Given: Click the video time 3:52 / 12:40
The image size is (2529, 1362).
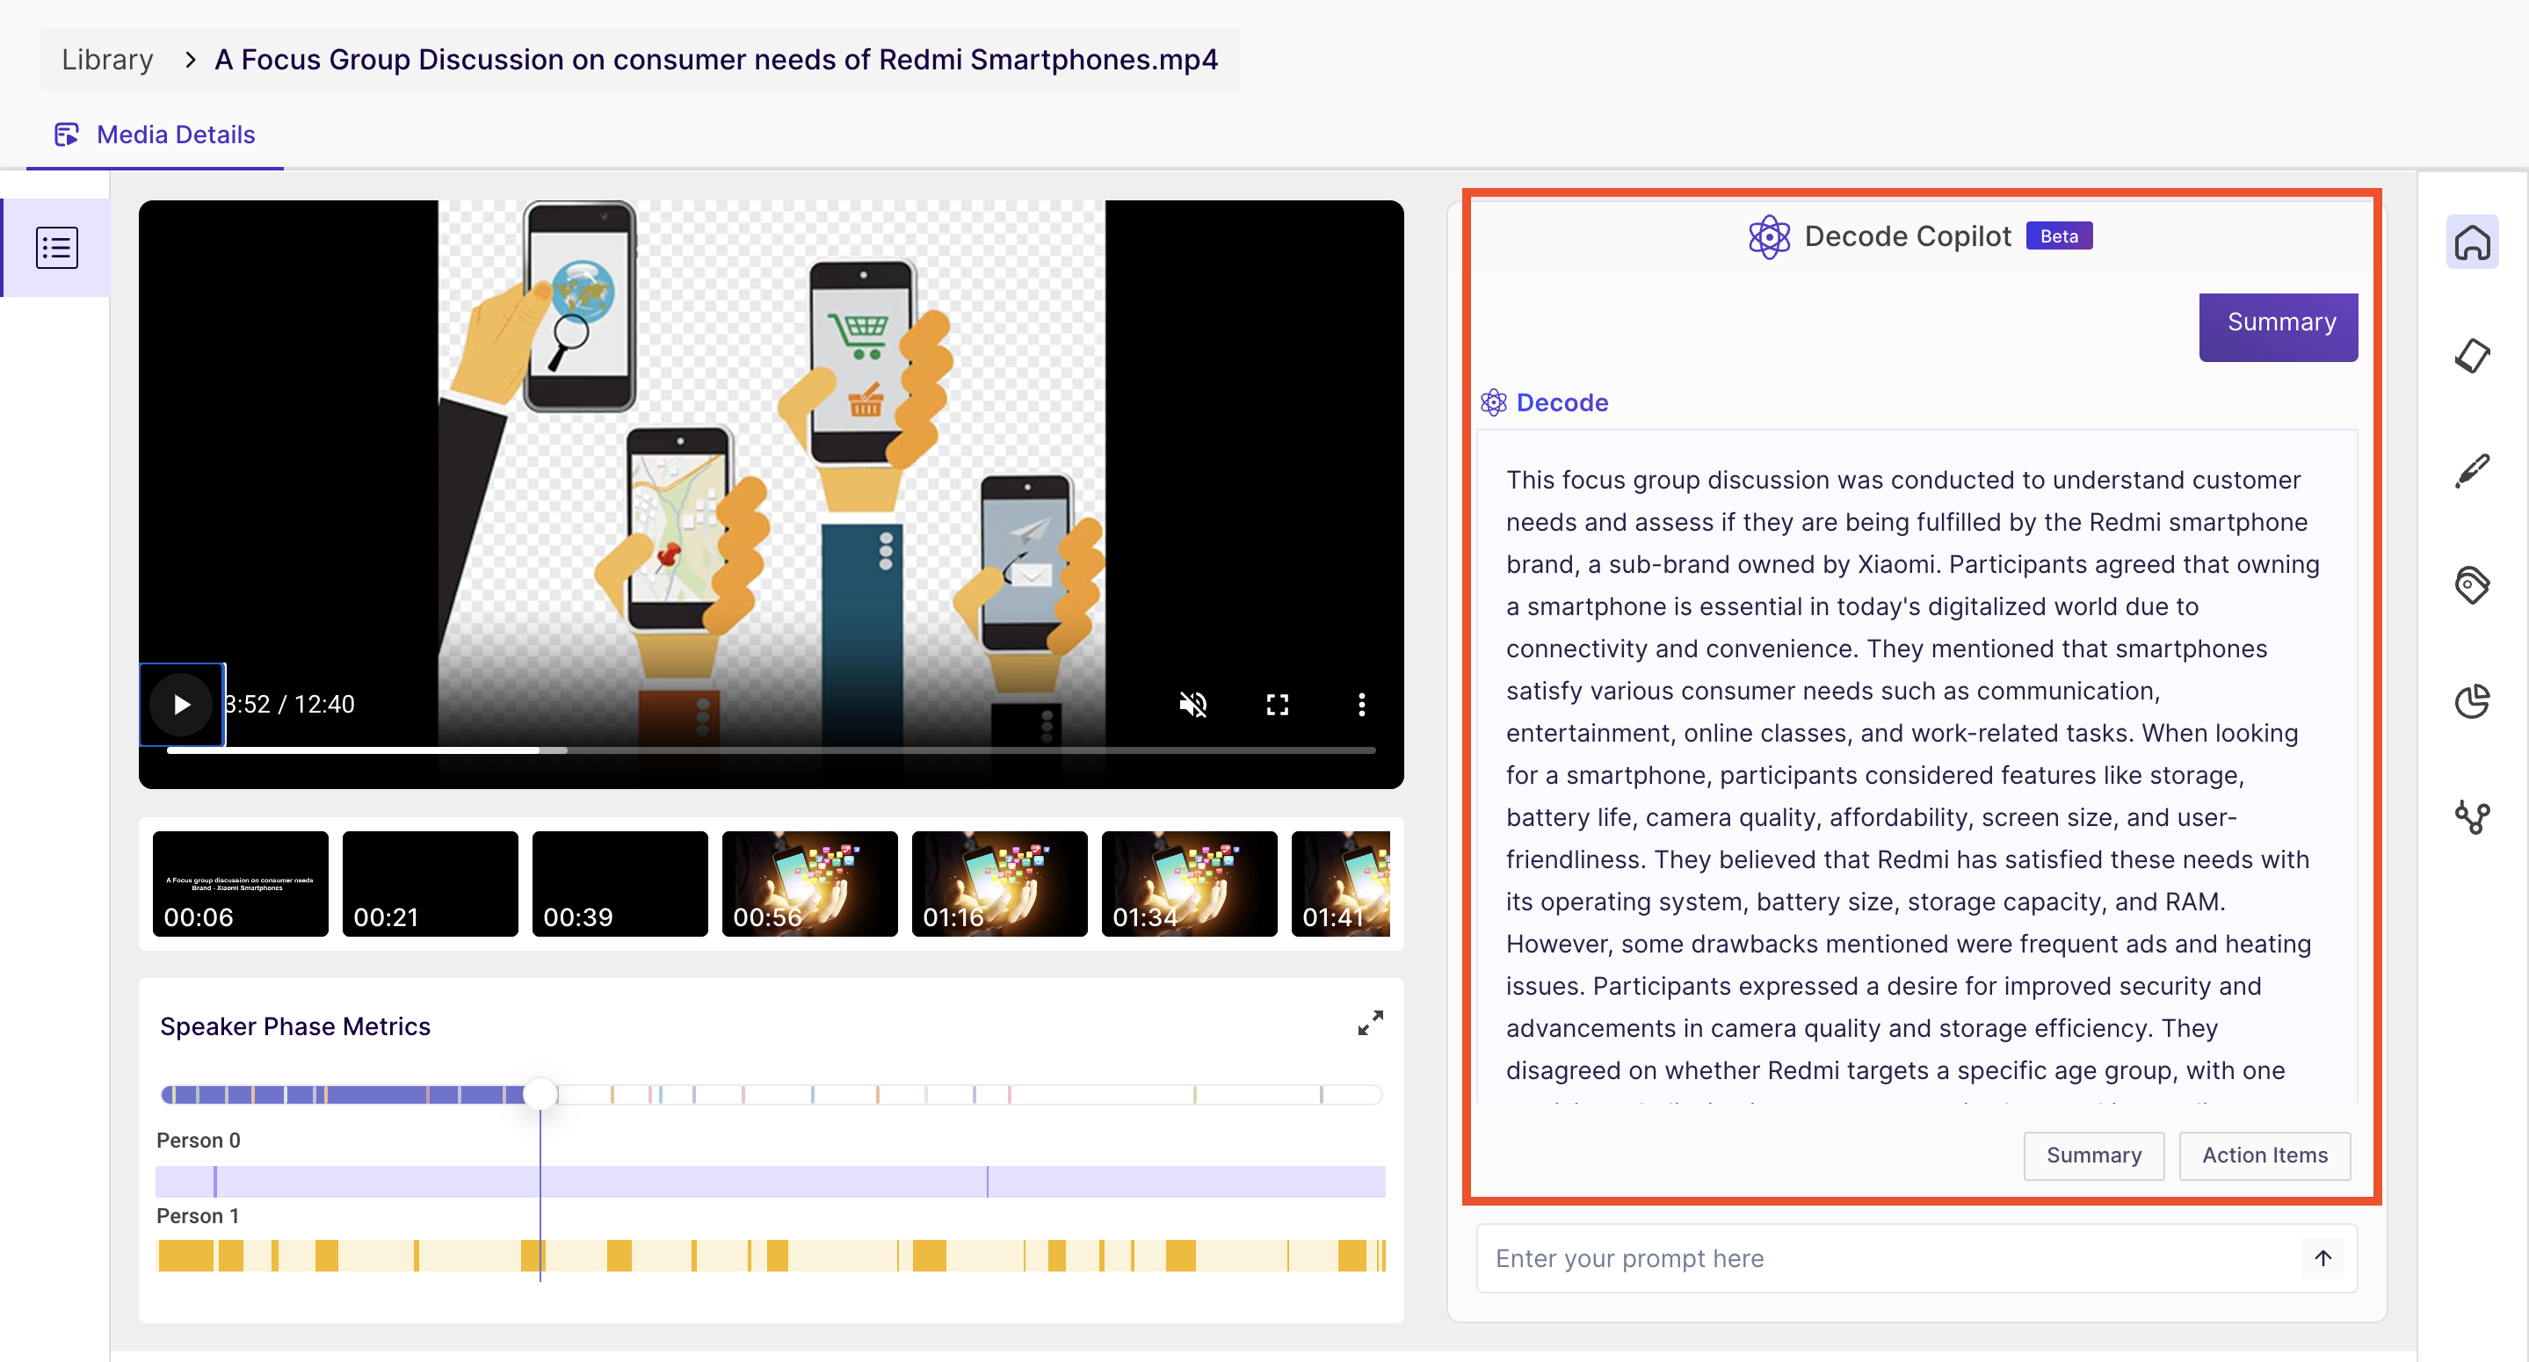Looking at the screenshot, I should click(291, 704).
